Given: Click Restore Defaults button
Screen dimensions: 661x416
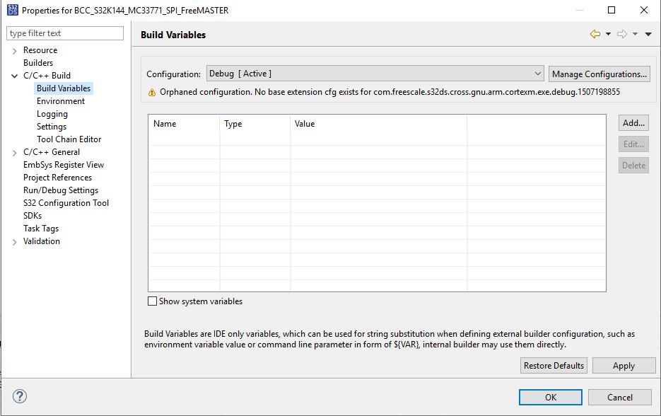Looking at the screenshot, I should [x=554, y=366].
